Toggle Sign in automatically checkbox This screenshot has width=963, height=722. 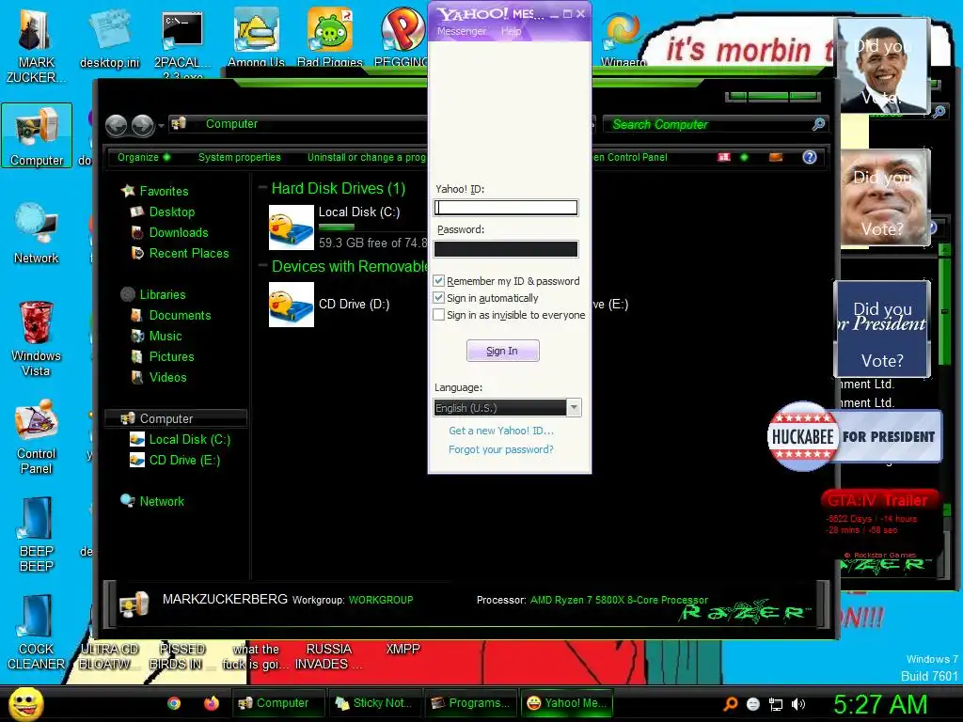(438, 298)
